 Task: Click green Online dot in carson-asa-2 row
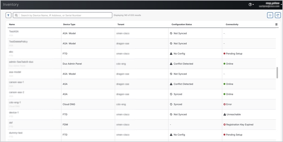tap(224, 94)
